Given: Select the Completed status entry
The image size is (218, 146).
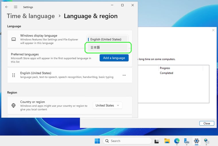Looking at the screenshot, I should click(166, 73).
